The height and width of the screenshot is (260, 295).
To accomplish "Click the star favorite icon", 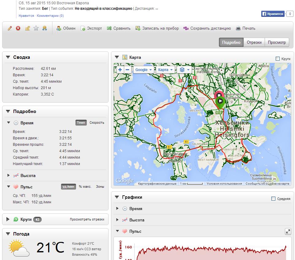I will [36, 28].
